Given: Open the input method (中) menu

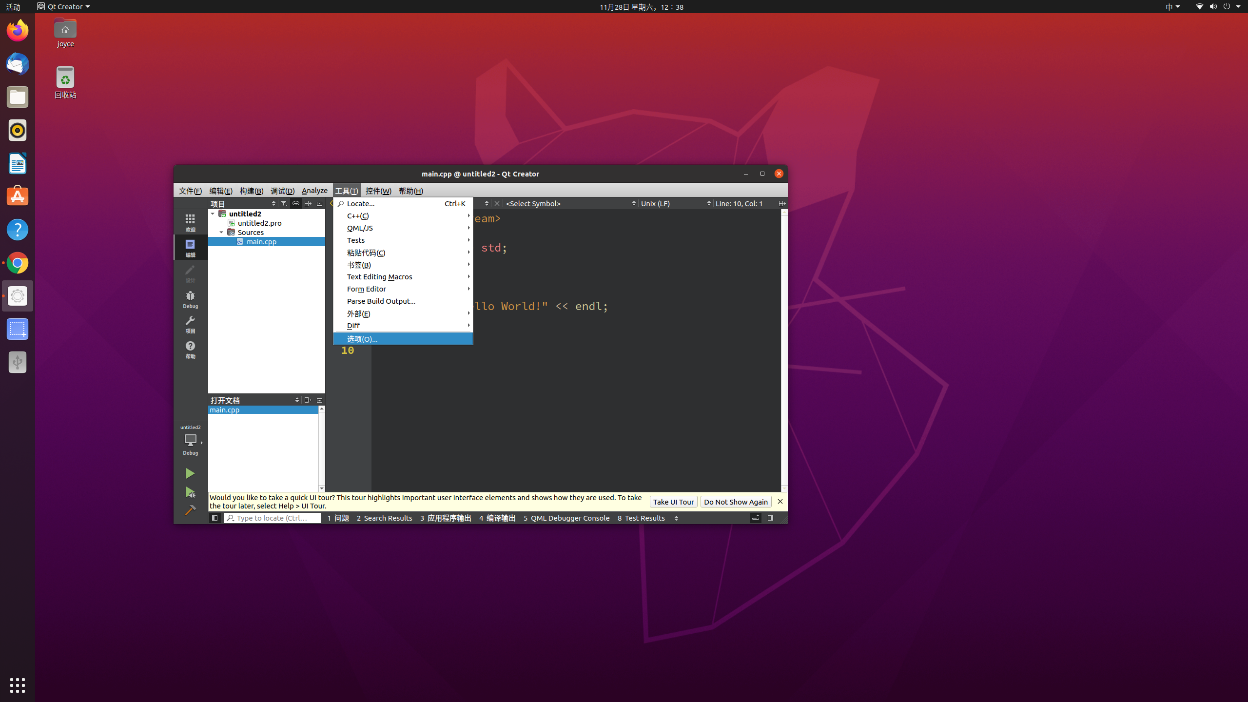Looking at the screenshot, I should tap(1173, 7).
